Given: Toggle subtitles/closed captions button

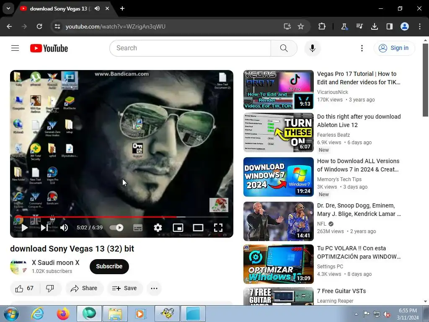Looking at the screenshot, I should tap(137, 228).
